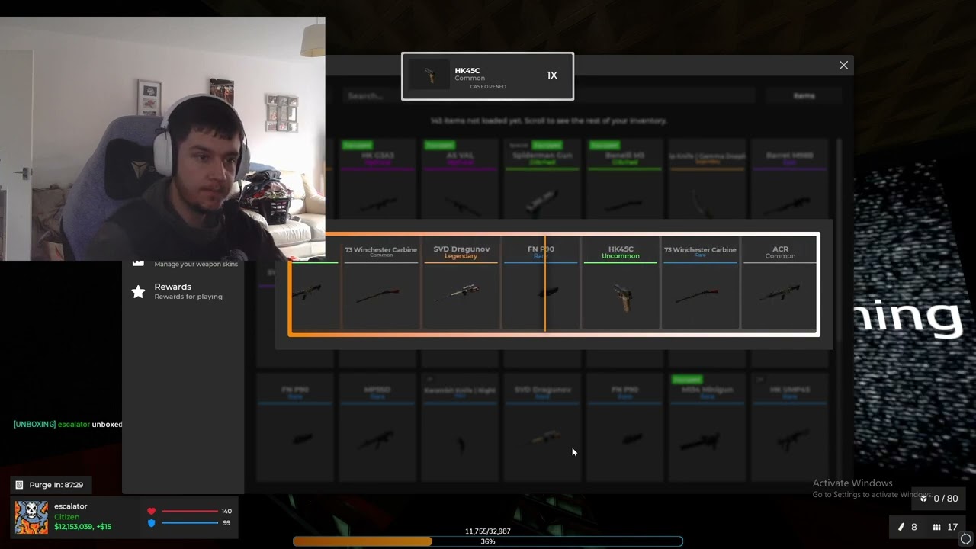Close the inventory window with X

pos(843,65)
